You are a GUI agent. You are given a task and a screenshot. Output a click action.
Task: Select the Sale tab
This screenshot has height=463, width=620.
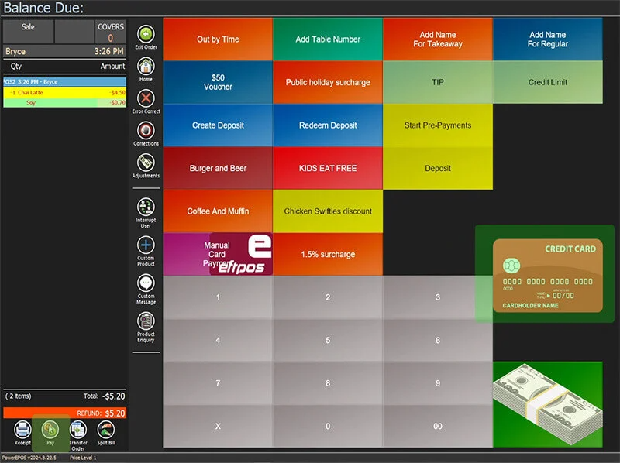pos(28,31)
